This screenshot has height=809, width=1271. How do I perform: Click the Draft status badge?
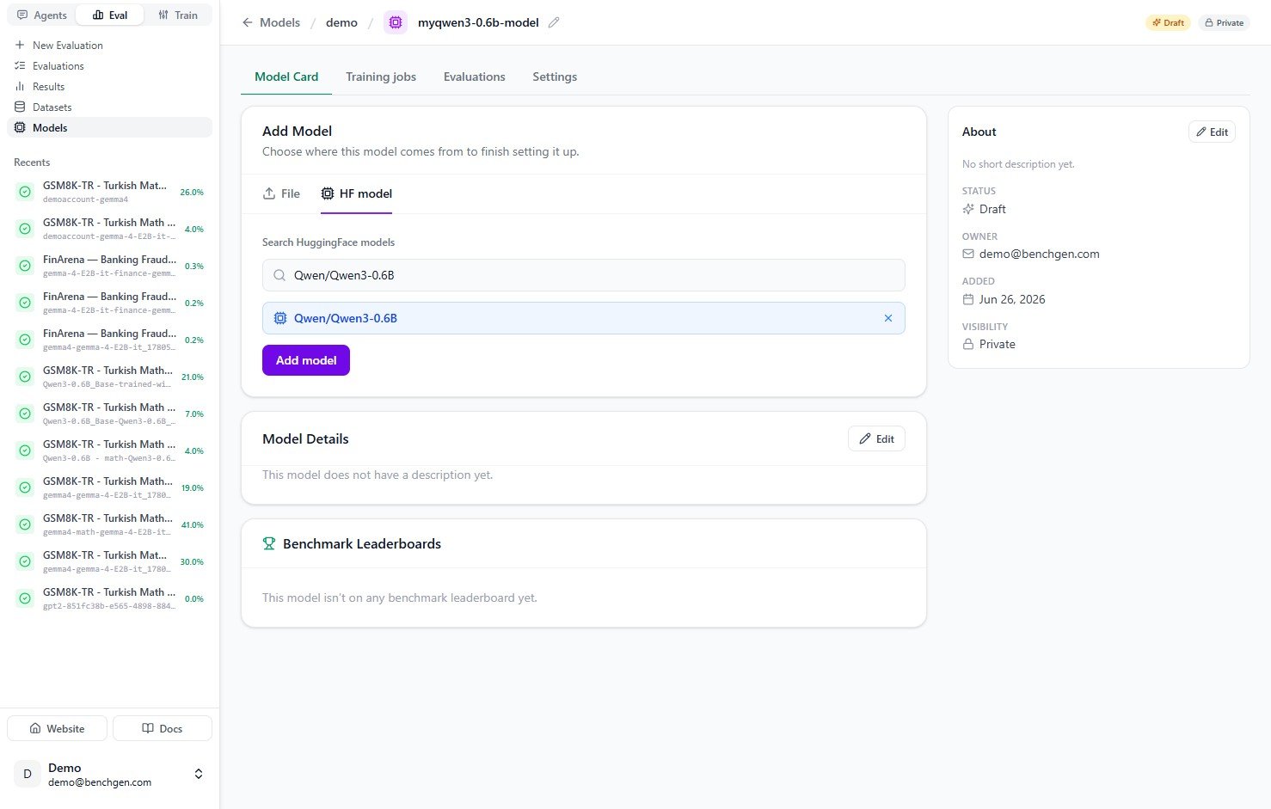coord(1168,22)
